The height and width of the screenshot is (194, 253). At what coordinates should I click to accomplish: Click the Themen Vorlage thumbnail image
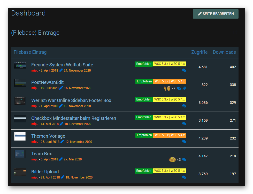20,136
